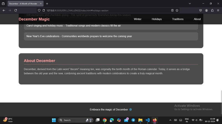This screenshot has height=124, width=222.
Task: Open the Firefox hamburger application menu
Action: pos(218,10)
